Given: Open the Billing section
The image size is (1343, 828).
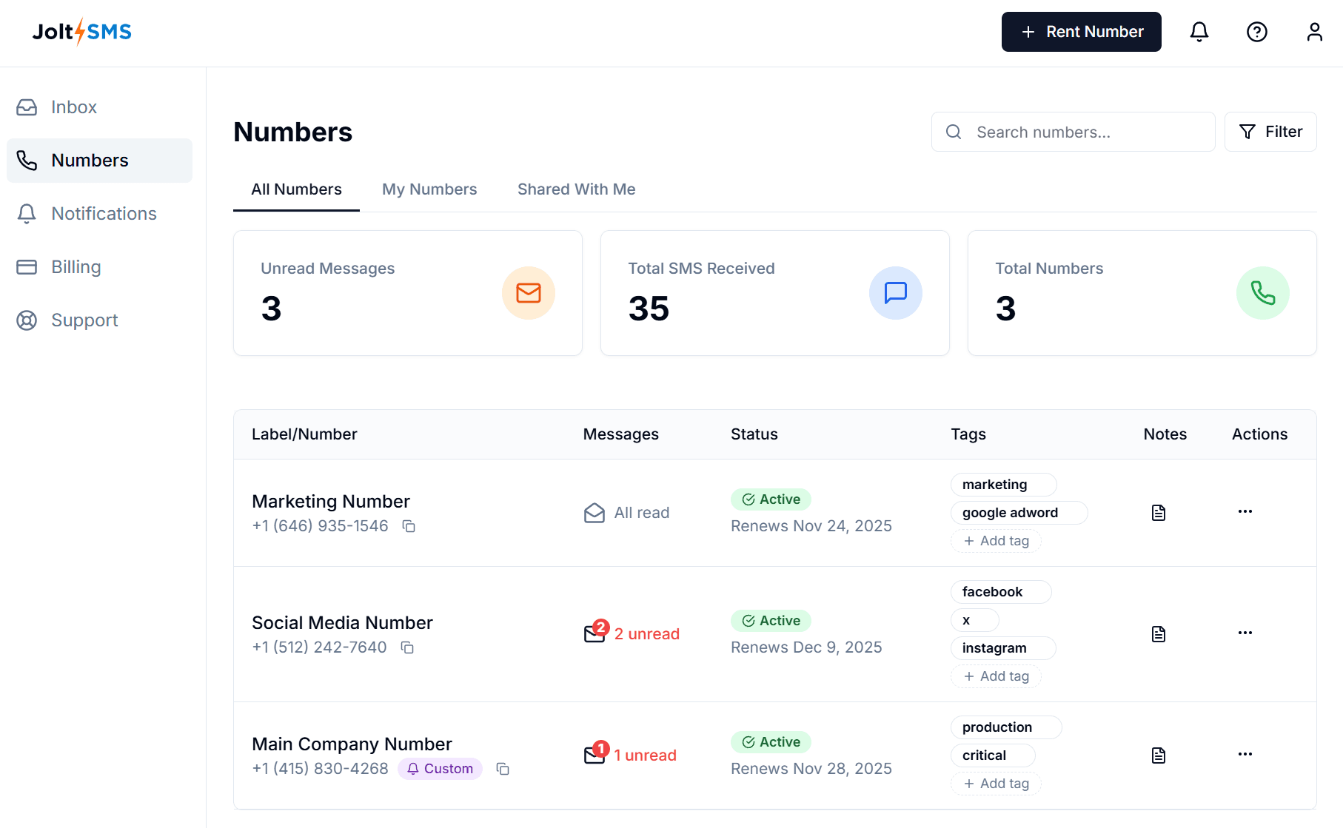Looking at the screenshot, I should [76, 266].
